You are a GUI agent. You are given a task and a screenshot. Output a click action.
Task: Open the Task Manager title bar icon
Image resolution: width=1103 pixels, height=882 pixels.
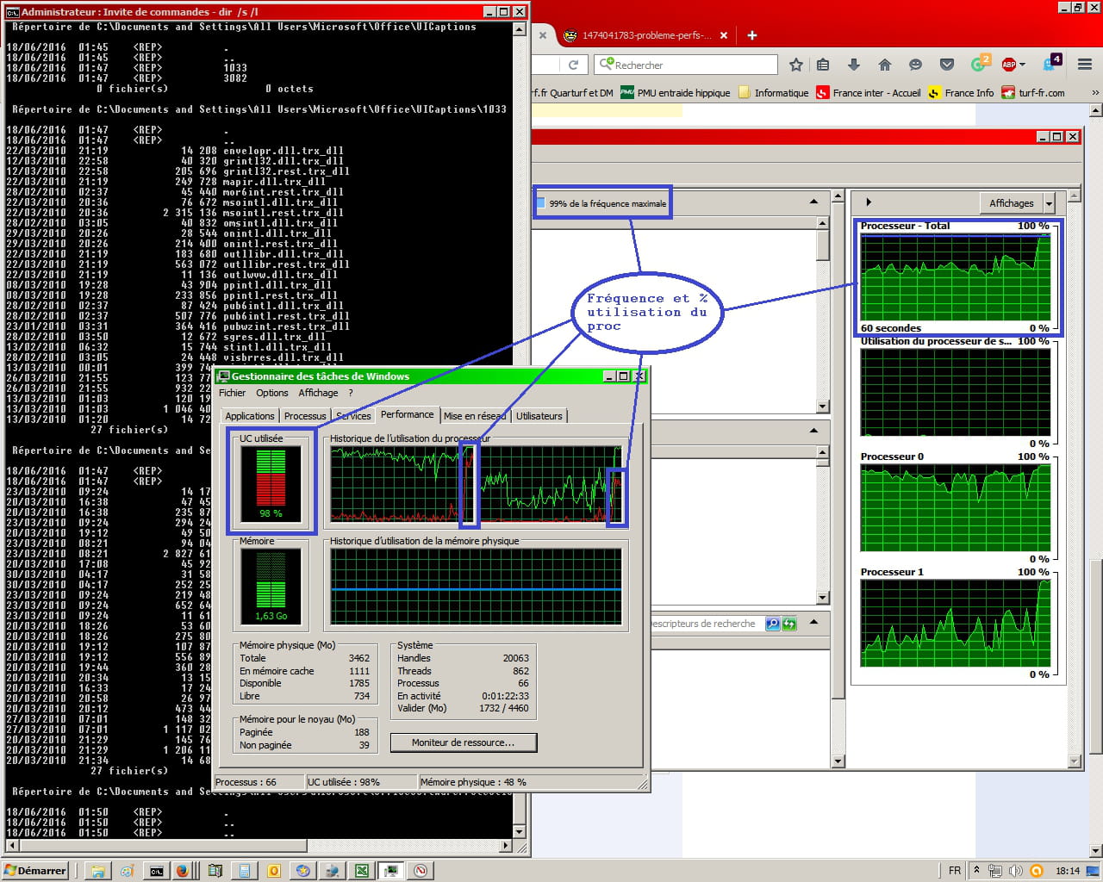point(224,376)
